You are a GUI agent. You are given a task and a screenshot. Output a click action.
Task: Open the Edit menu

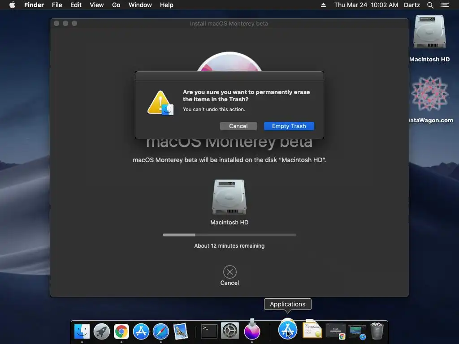[76, 5]
